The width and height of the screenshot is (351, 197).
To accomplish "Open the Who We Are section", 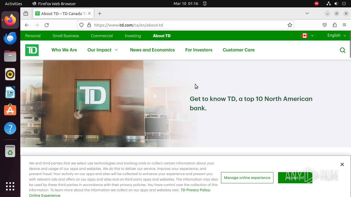I will click(64, 50).
